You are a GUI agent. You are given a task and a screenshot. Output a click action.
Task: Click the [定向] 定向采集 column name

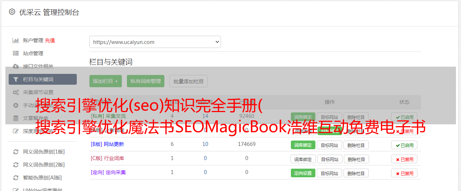pos(108,172)
